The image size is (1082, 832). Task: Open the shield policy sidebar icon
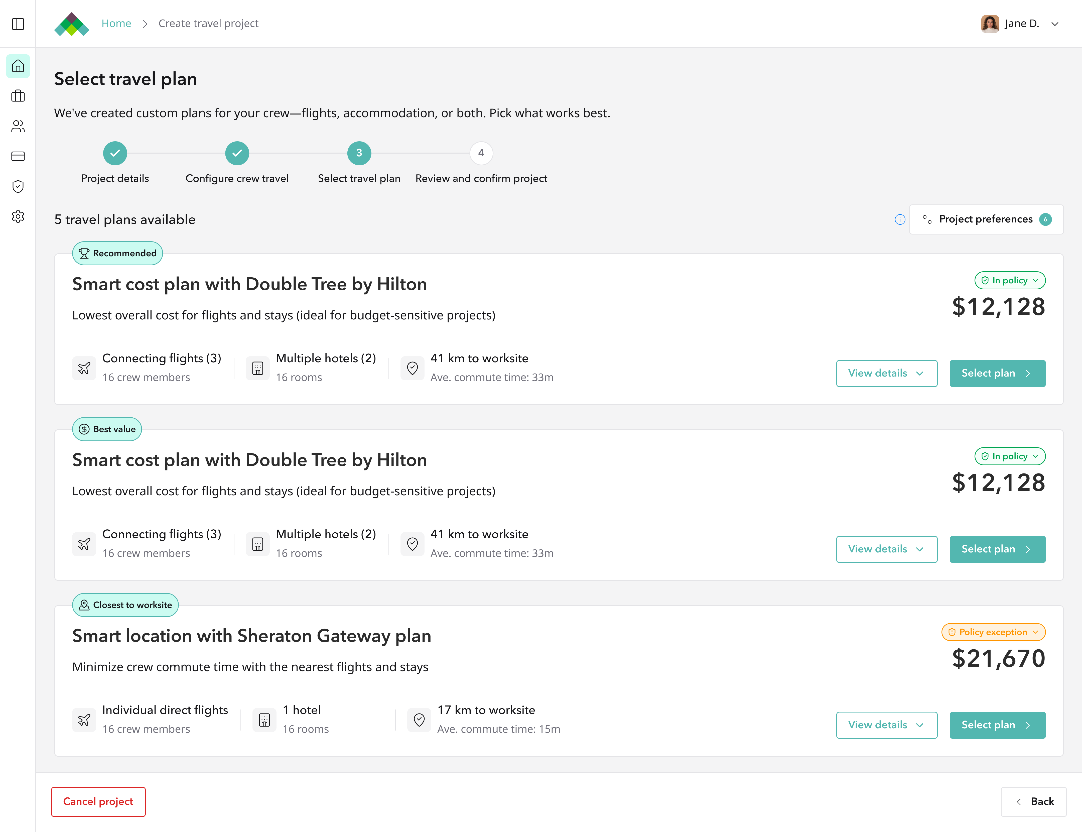[18, 186]
